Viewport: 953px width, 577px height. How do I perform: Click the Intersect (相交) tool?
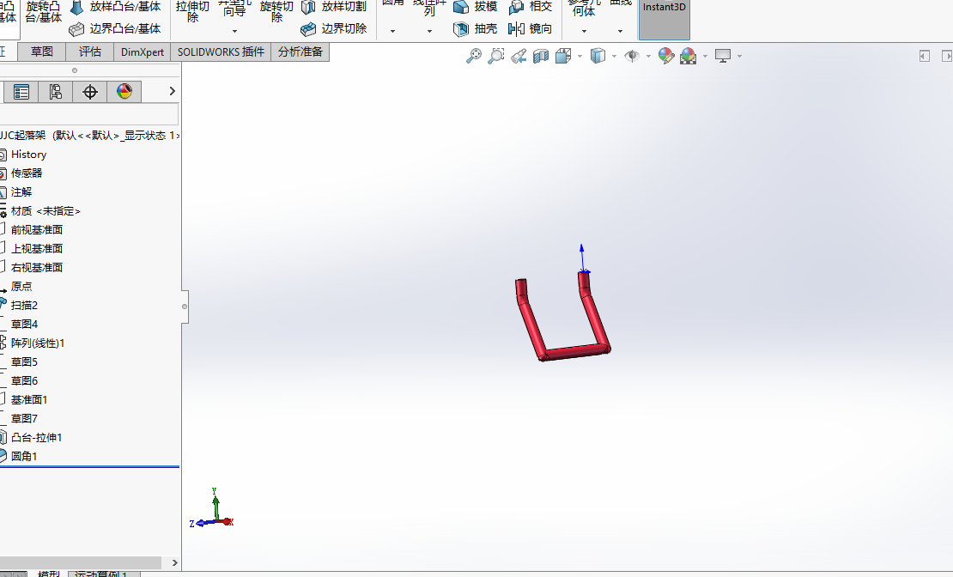coord(531,7)
